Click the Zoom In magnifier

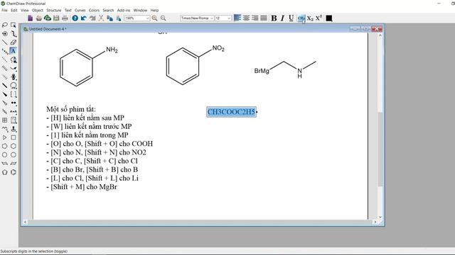pyautogui.click(x=155, y=18)
